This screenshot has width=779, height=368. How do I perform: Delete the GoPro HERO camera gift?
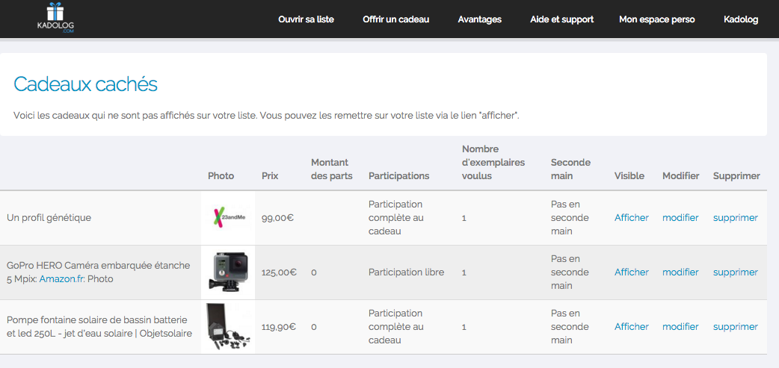click(x=736, y=272)
